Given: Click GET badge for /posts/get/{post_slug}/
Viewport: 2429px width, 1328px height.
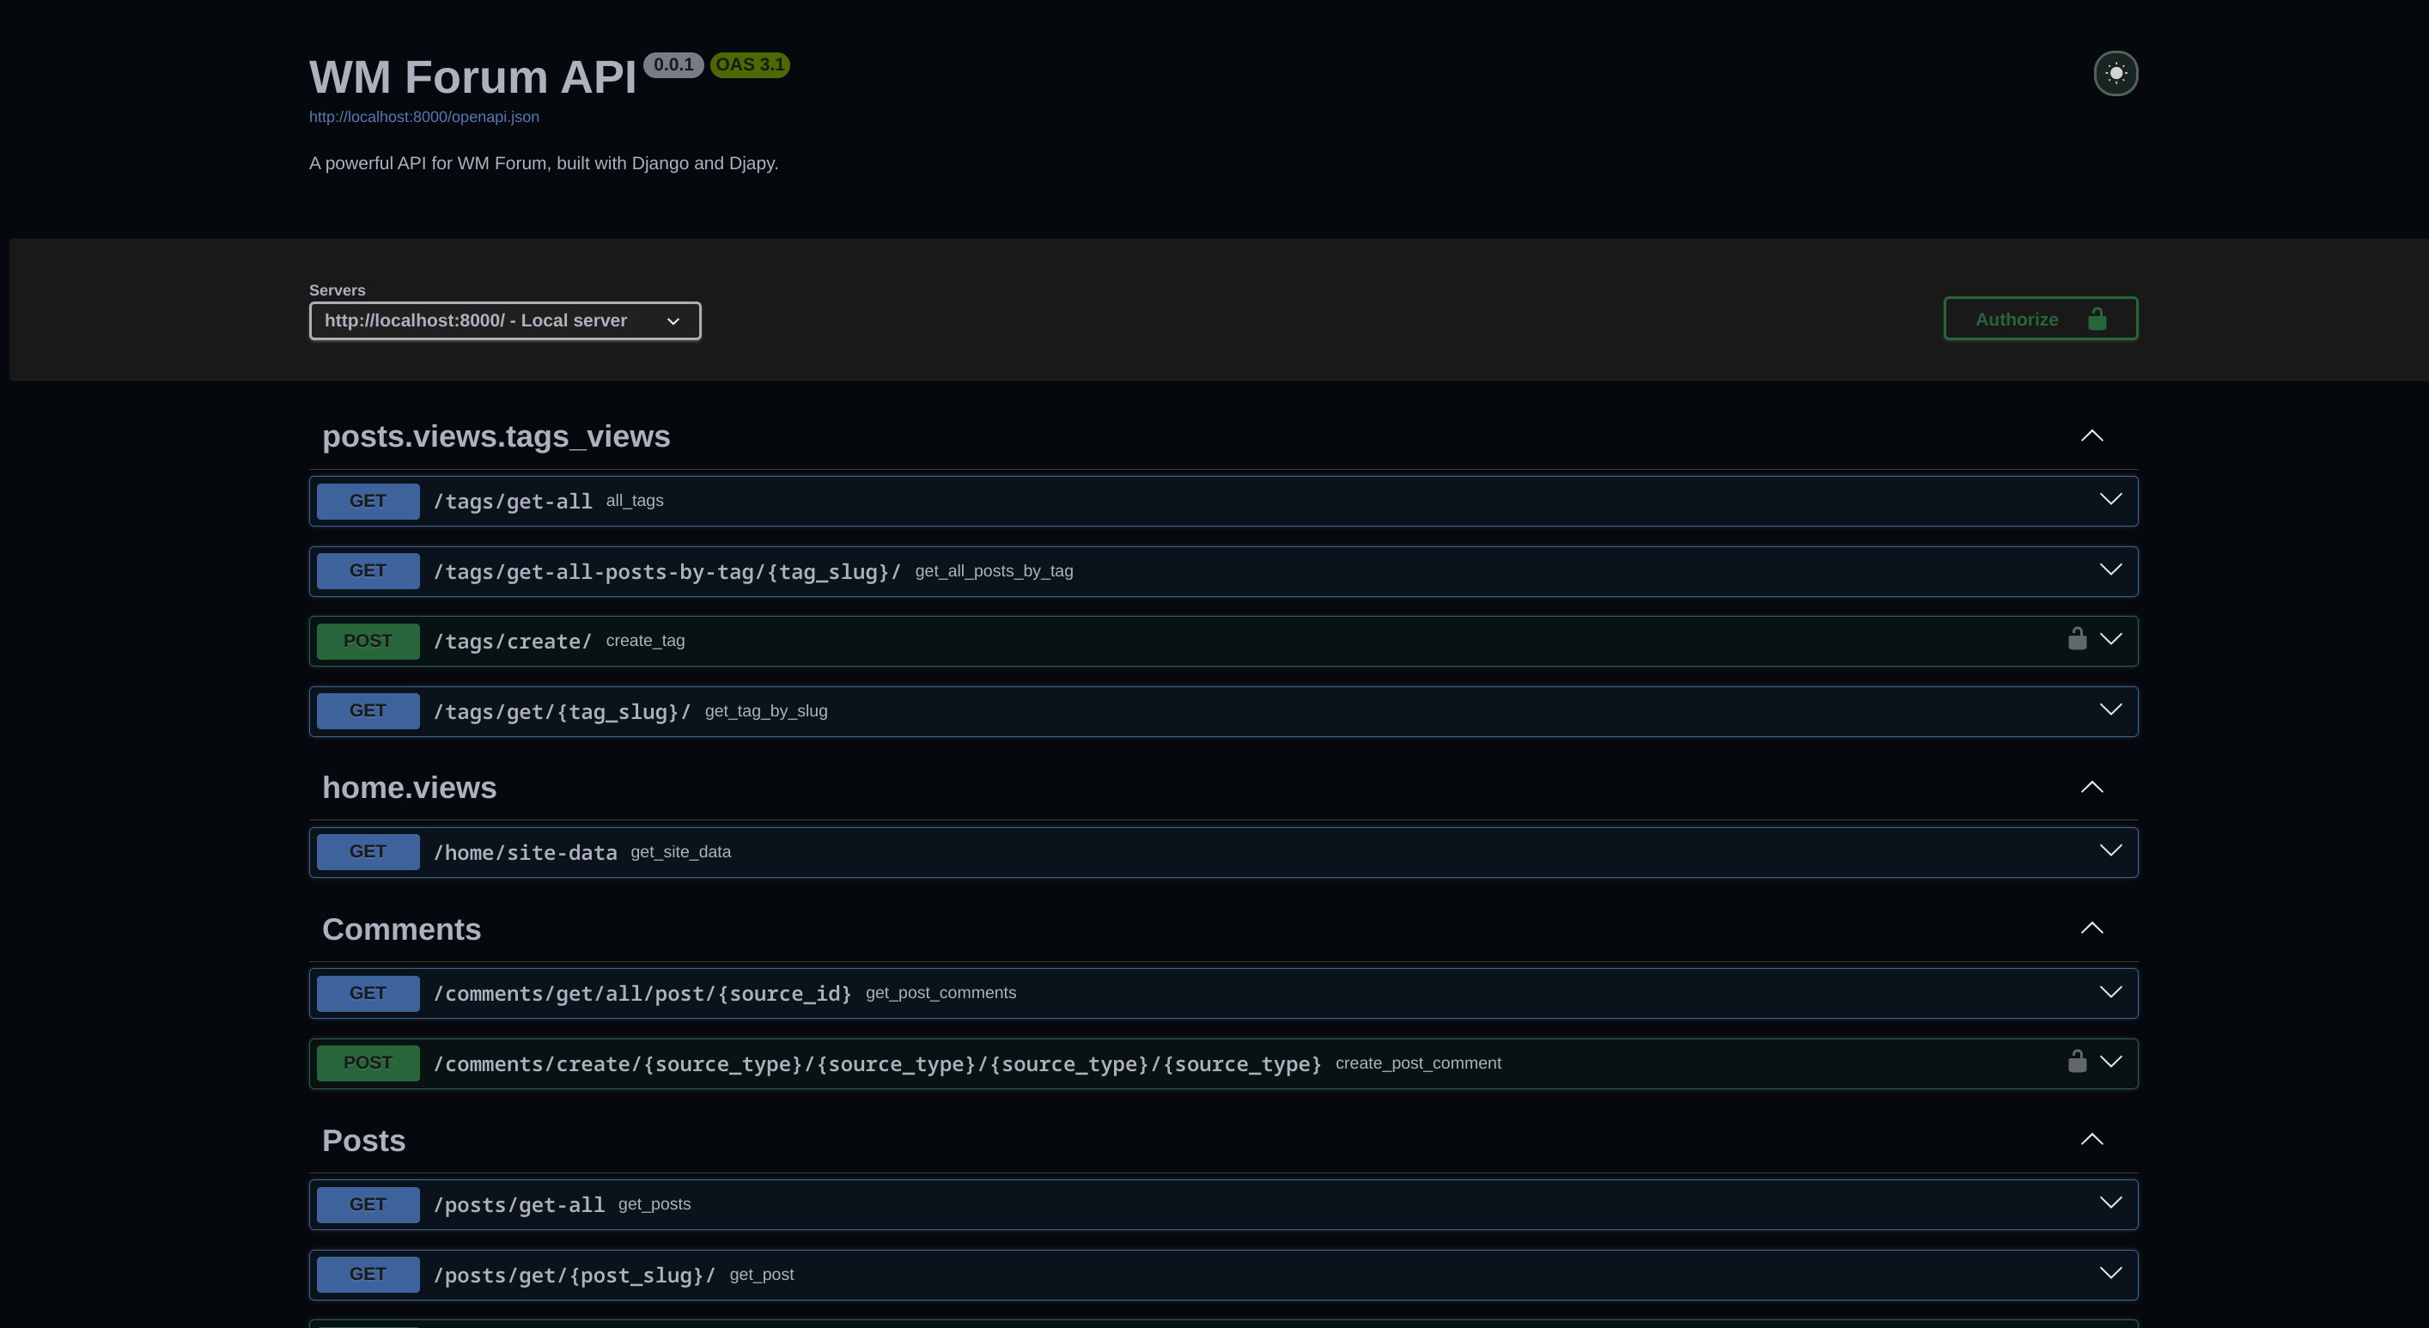Looking at the screenshot, I should tap(368, 1274).
